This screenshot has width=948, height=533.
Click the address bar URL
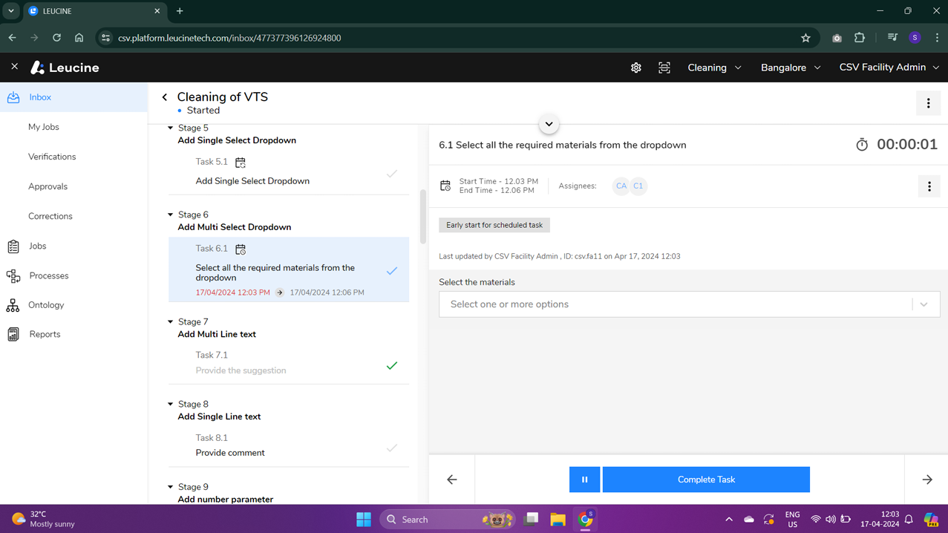point(229,38)
